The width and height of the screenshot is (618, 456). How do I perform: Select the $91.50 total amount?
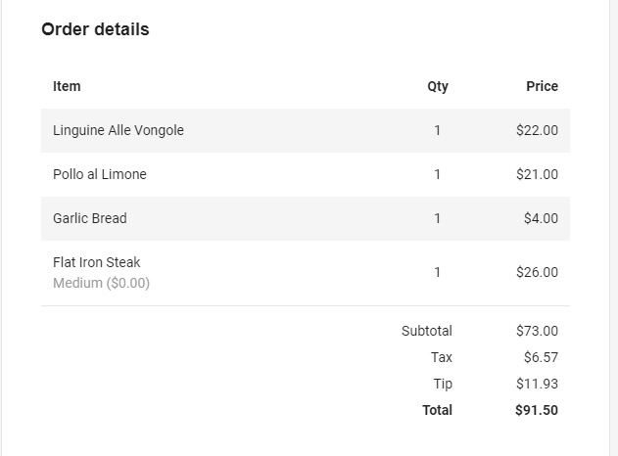[537, 410]
